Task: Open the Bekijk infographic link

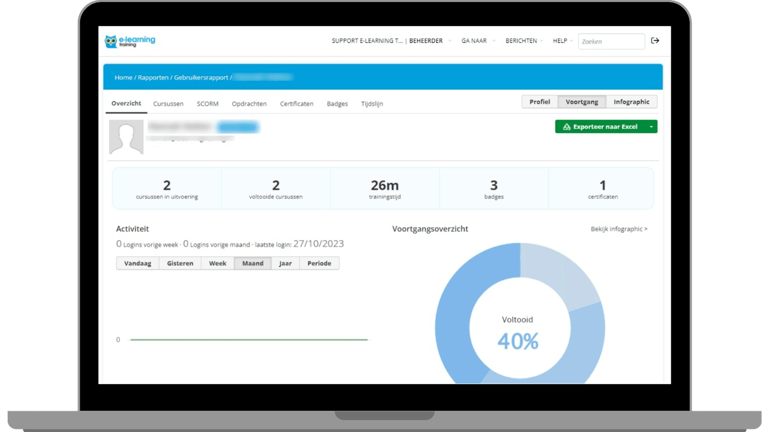Action: [x=619, y=229]
